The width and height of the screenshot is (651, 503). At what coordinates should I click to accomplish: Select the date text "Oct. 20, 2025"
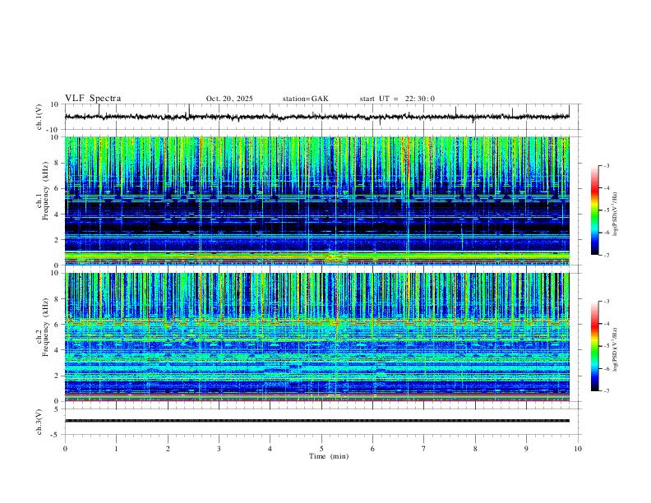tap(229, 99)
